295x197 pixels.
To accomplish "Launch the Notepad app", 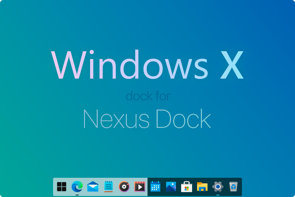I will point(108,187).
